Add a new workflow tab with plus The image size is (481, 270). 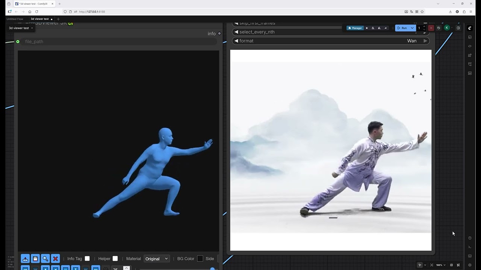click(x=58, y=19)
